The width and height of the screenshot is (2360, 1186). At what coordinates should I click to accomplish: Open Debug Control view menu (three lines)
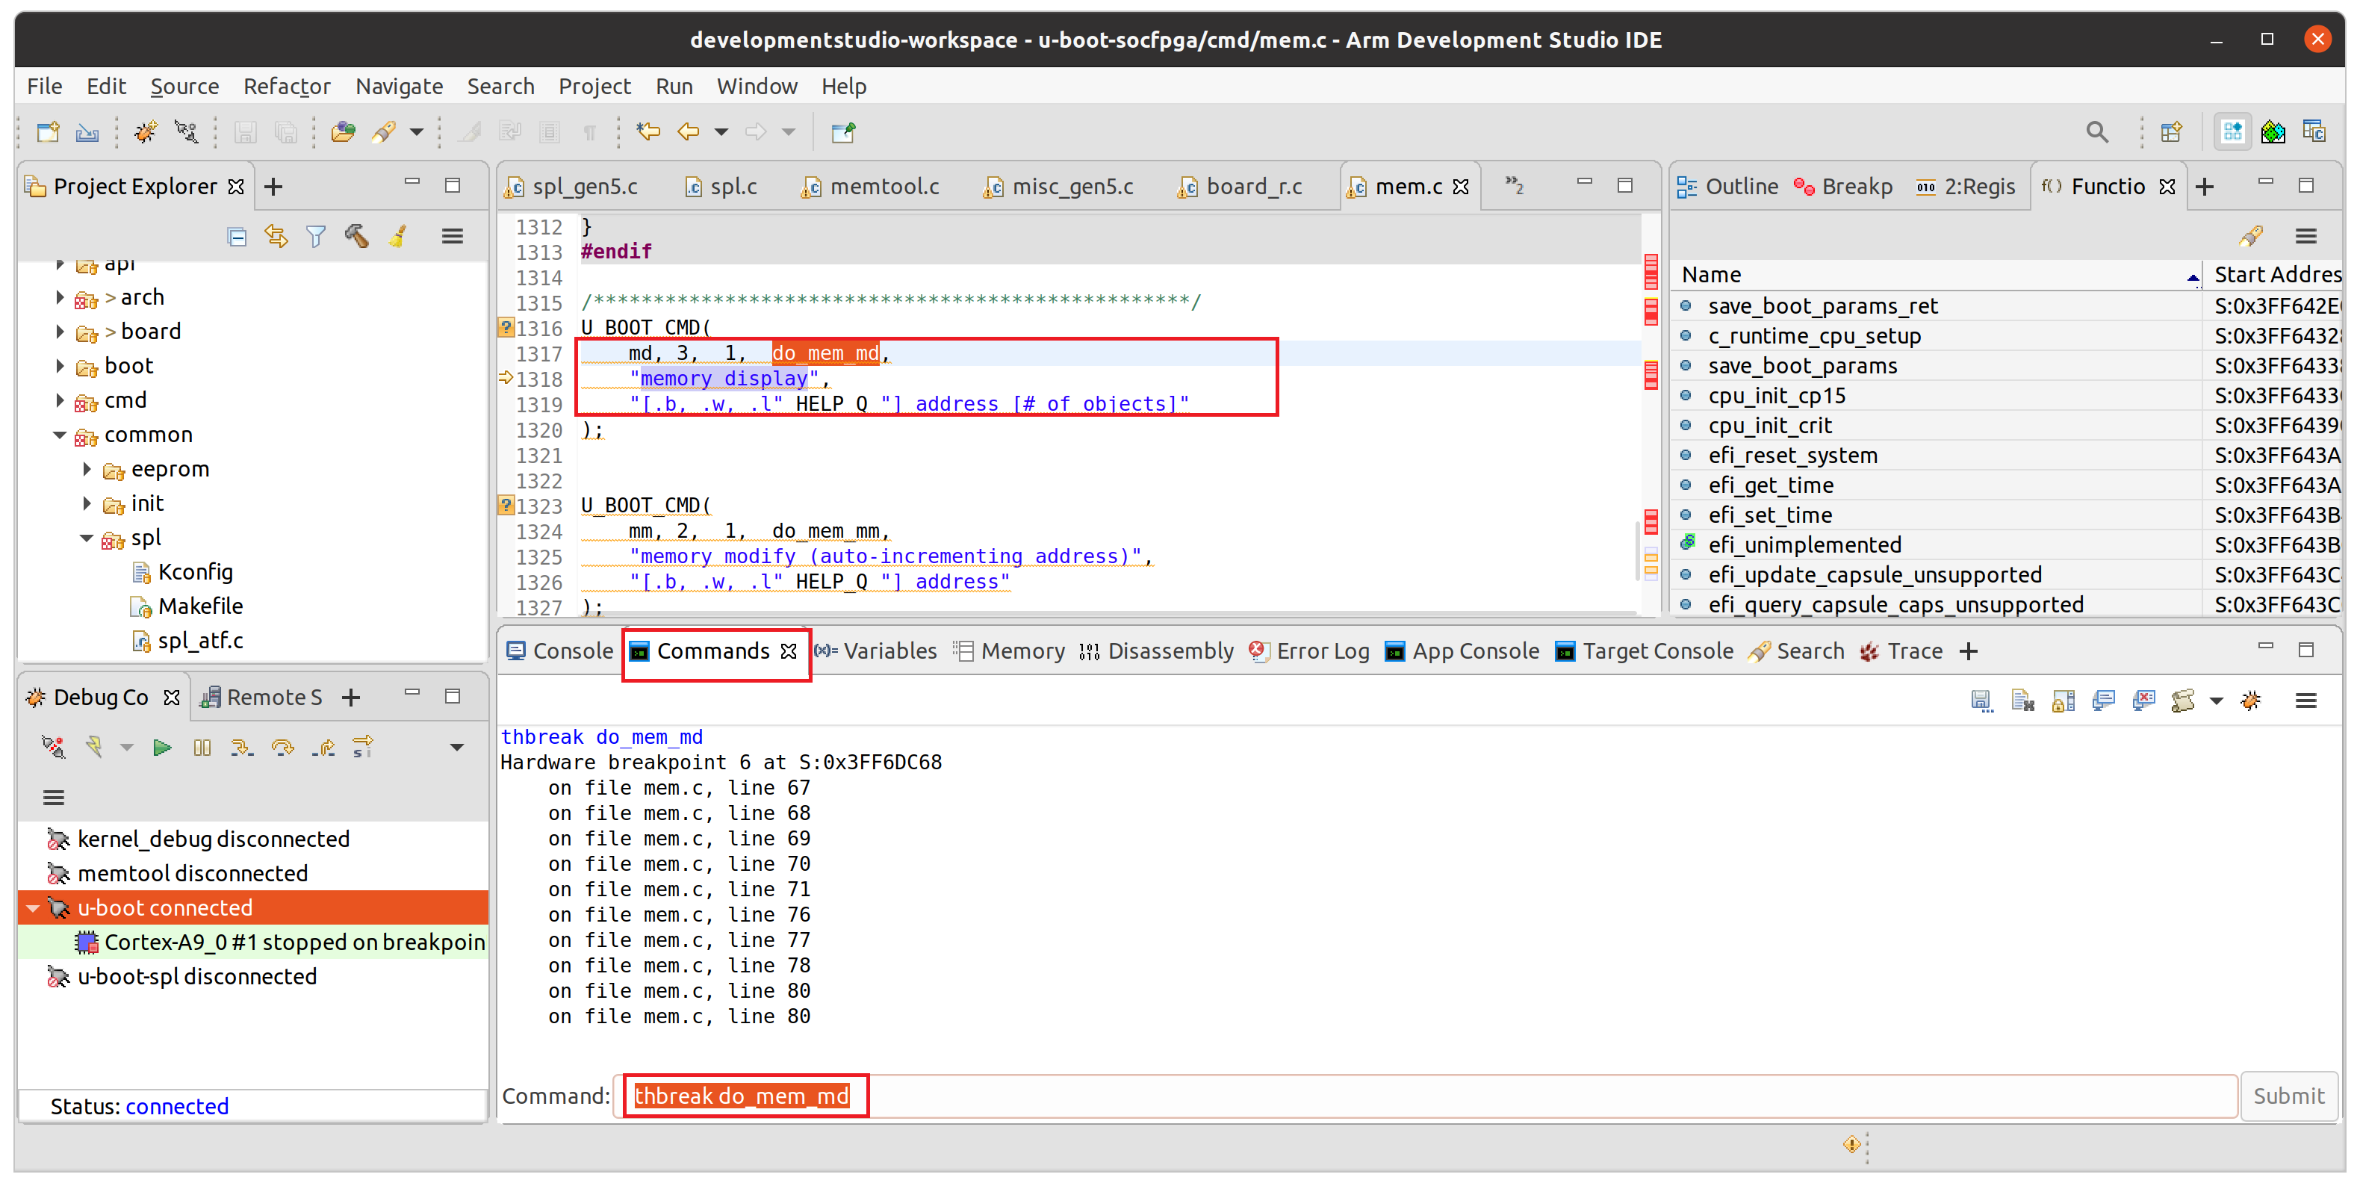pos(53,798)
